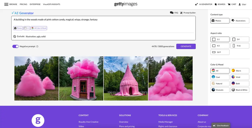Click the 1:1 ratio chip in prompt box
Image resolution: width=252 pixels, height=128 pixels.
[x=27, y=28]
